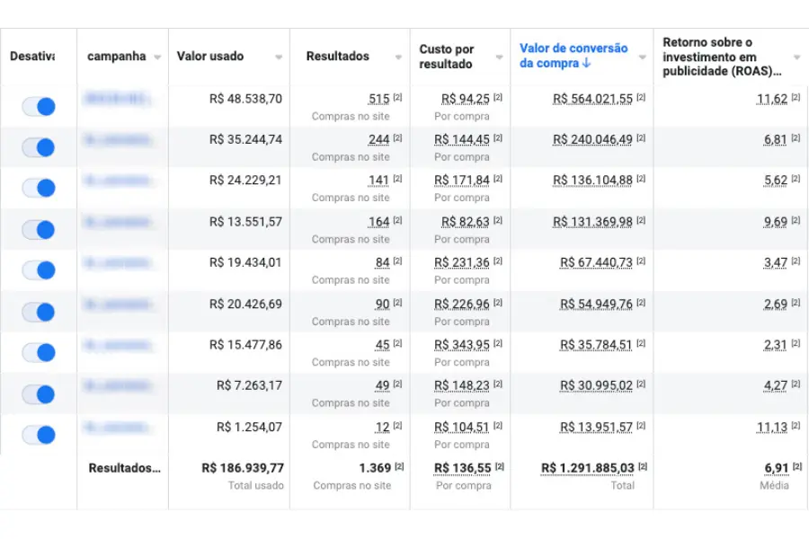Open the ROAS column dropdown arrow
This screenshot has height=539, width=809.
[x=796, y=57]
